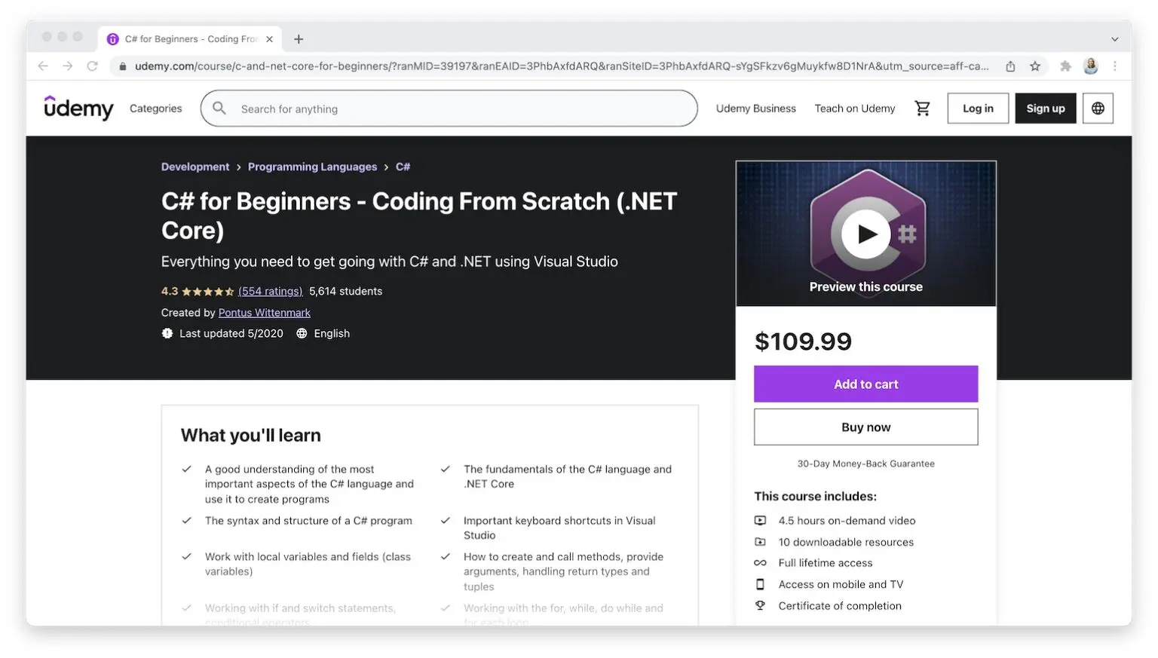Click the padlock icon in the address bar
1158x658 pixels.
click(x=122, y=66)
